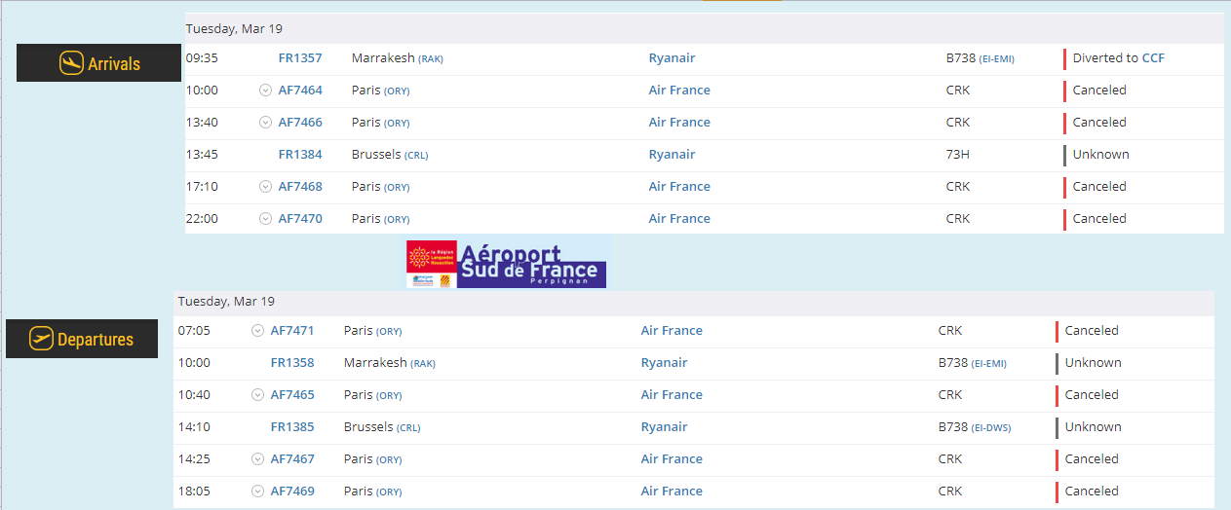
Task: Click Air France on the AF7470 row
Action: 679,219
